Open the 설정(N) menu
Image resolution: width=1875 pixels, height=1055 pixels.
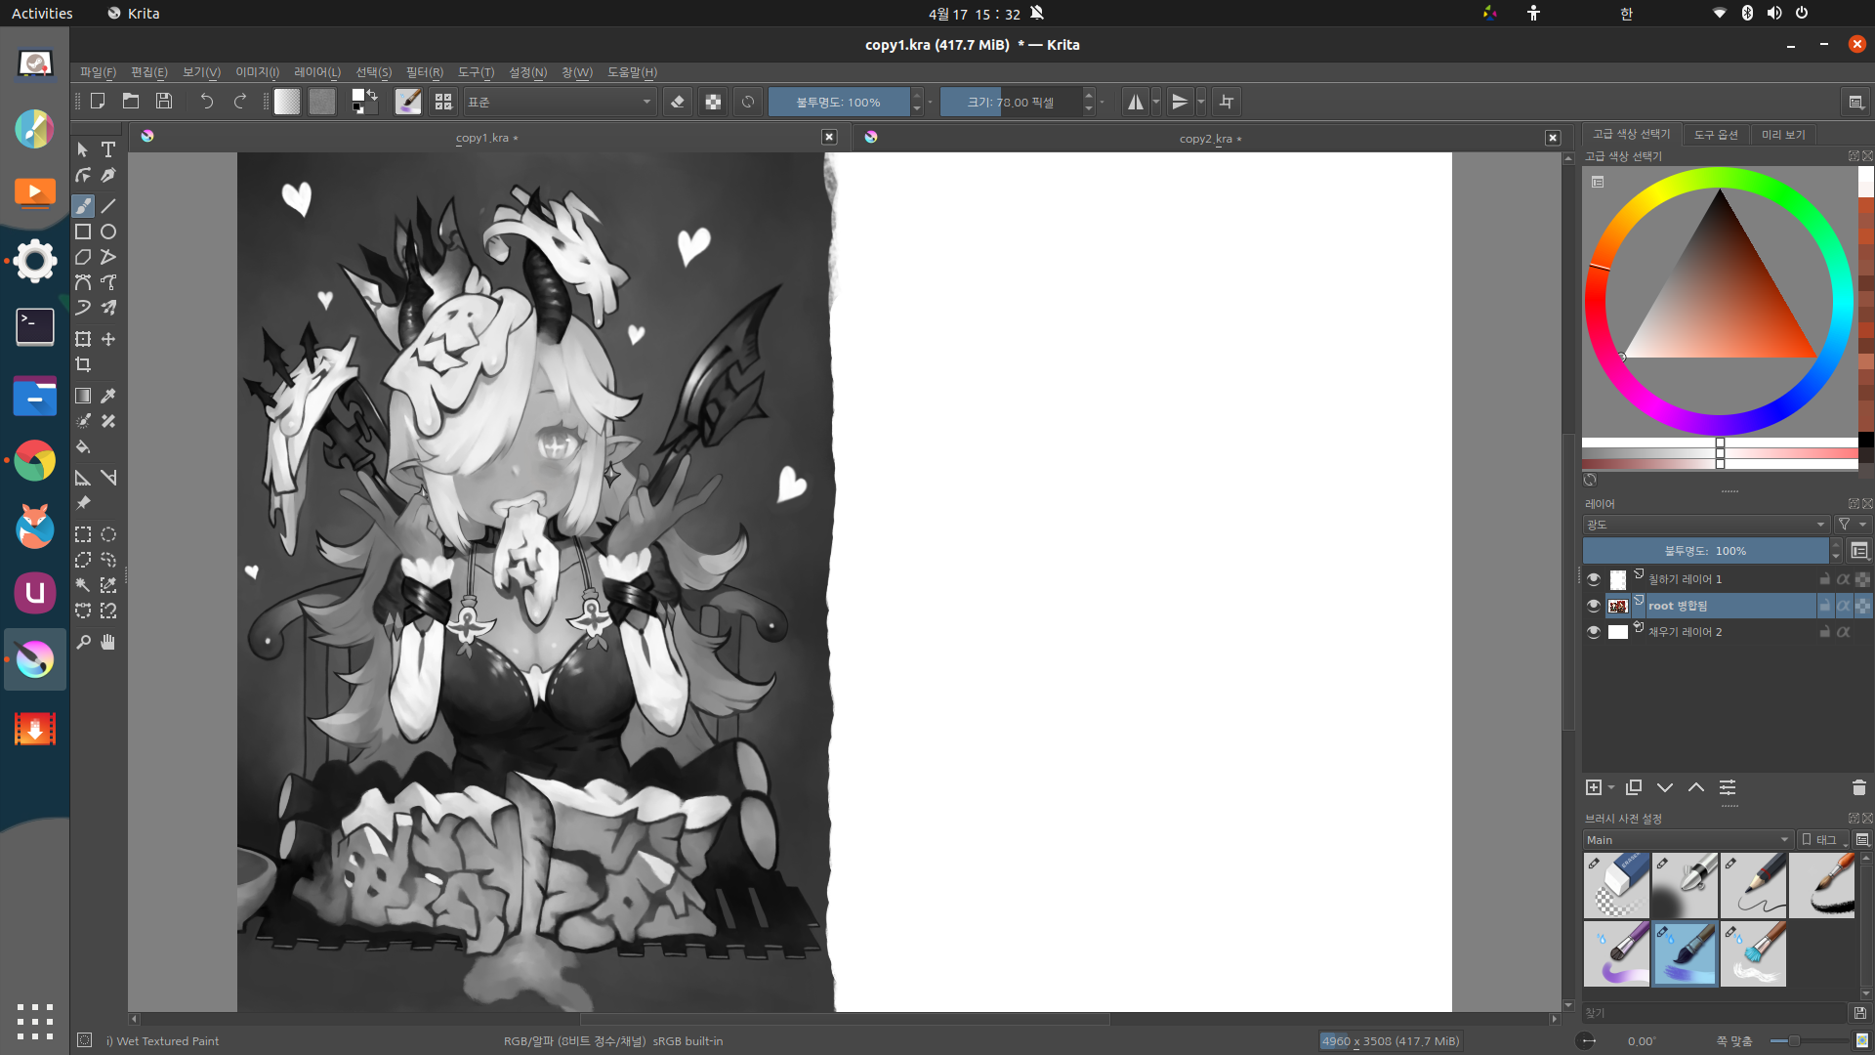point(528,72)
